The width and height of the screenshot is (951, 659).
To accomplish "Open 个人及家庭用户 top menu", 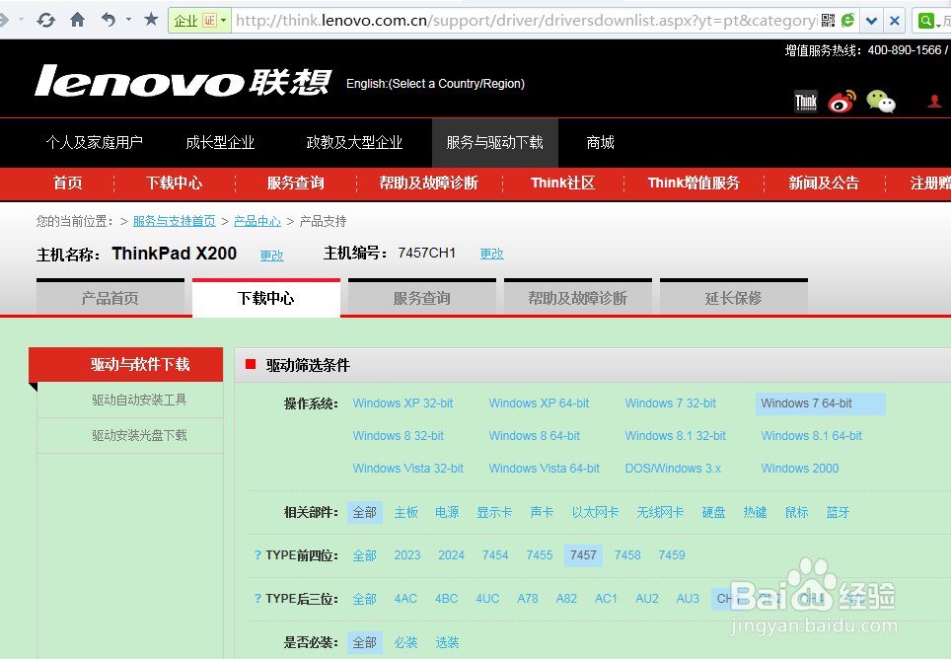I will point(95,142).
